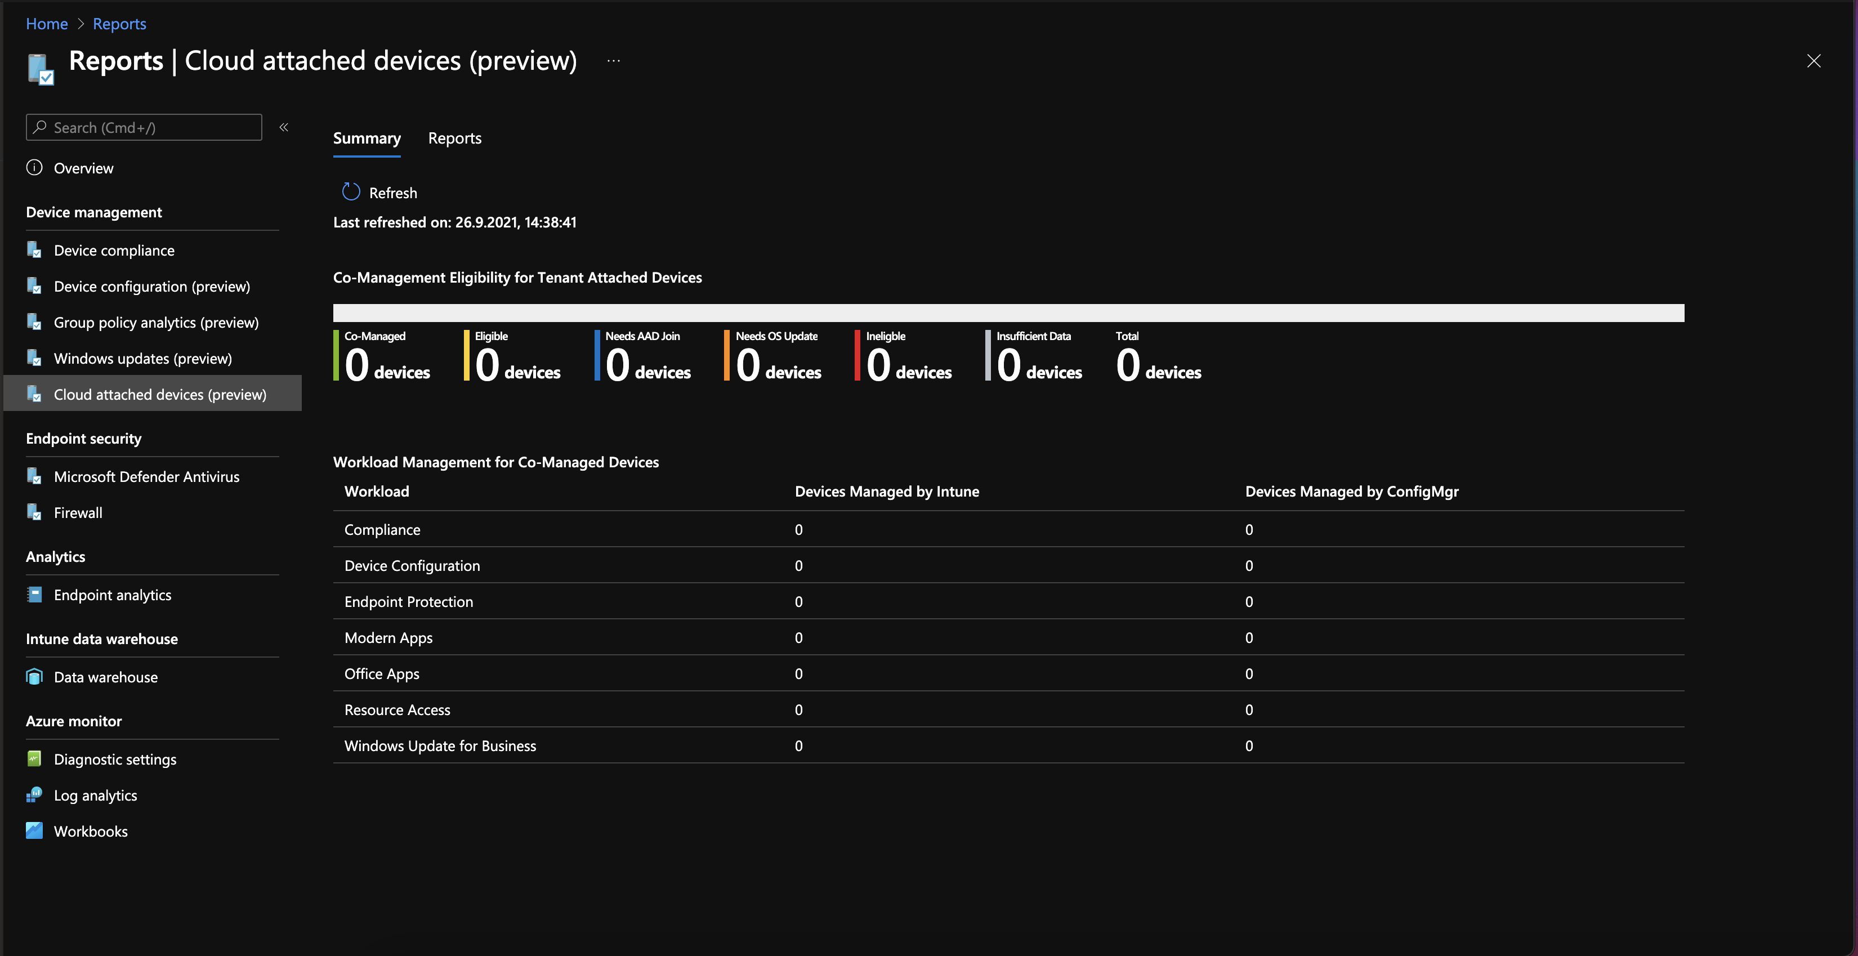Click the Windows updates (preview) icon
This screenshot has height=956, width=1858.
[x=34, y=358]
